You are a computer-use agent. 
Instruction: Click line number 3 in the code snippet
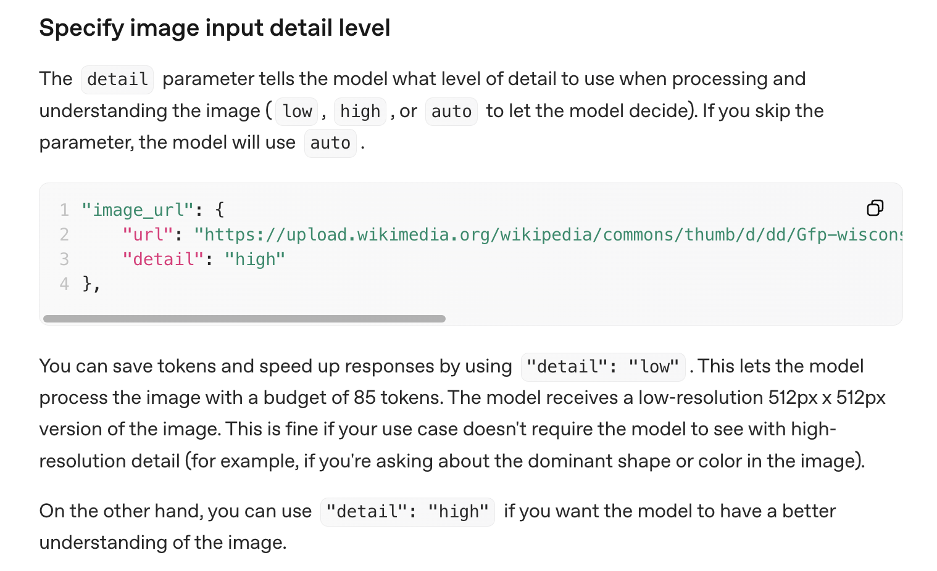(x=64, y=260)
